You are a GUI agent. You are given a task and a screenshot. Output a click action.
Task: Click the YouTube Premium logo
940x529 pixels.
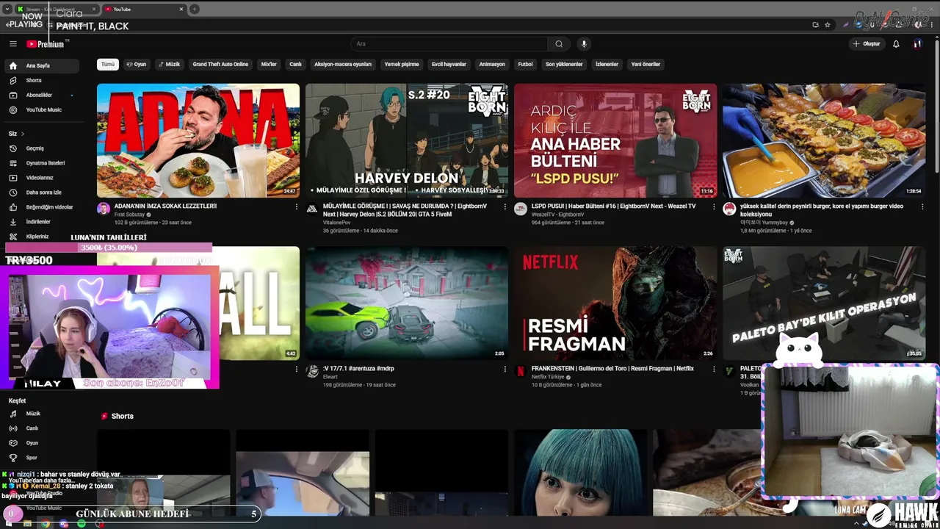pos(46,44)
